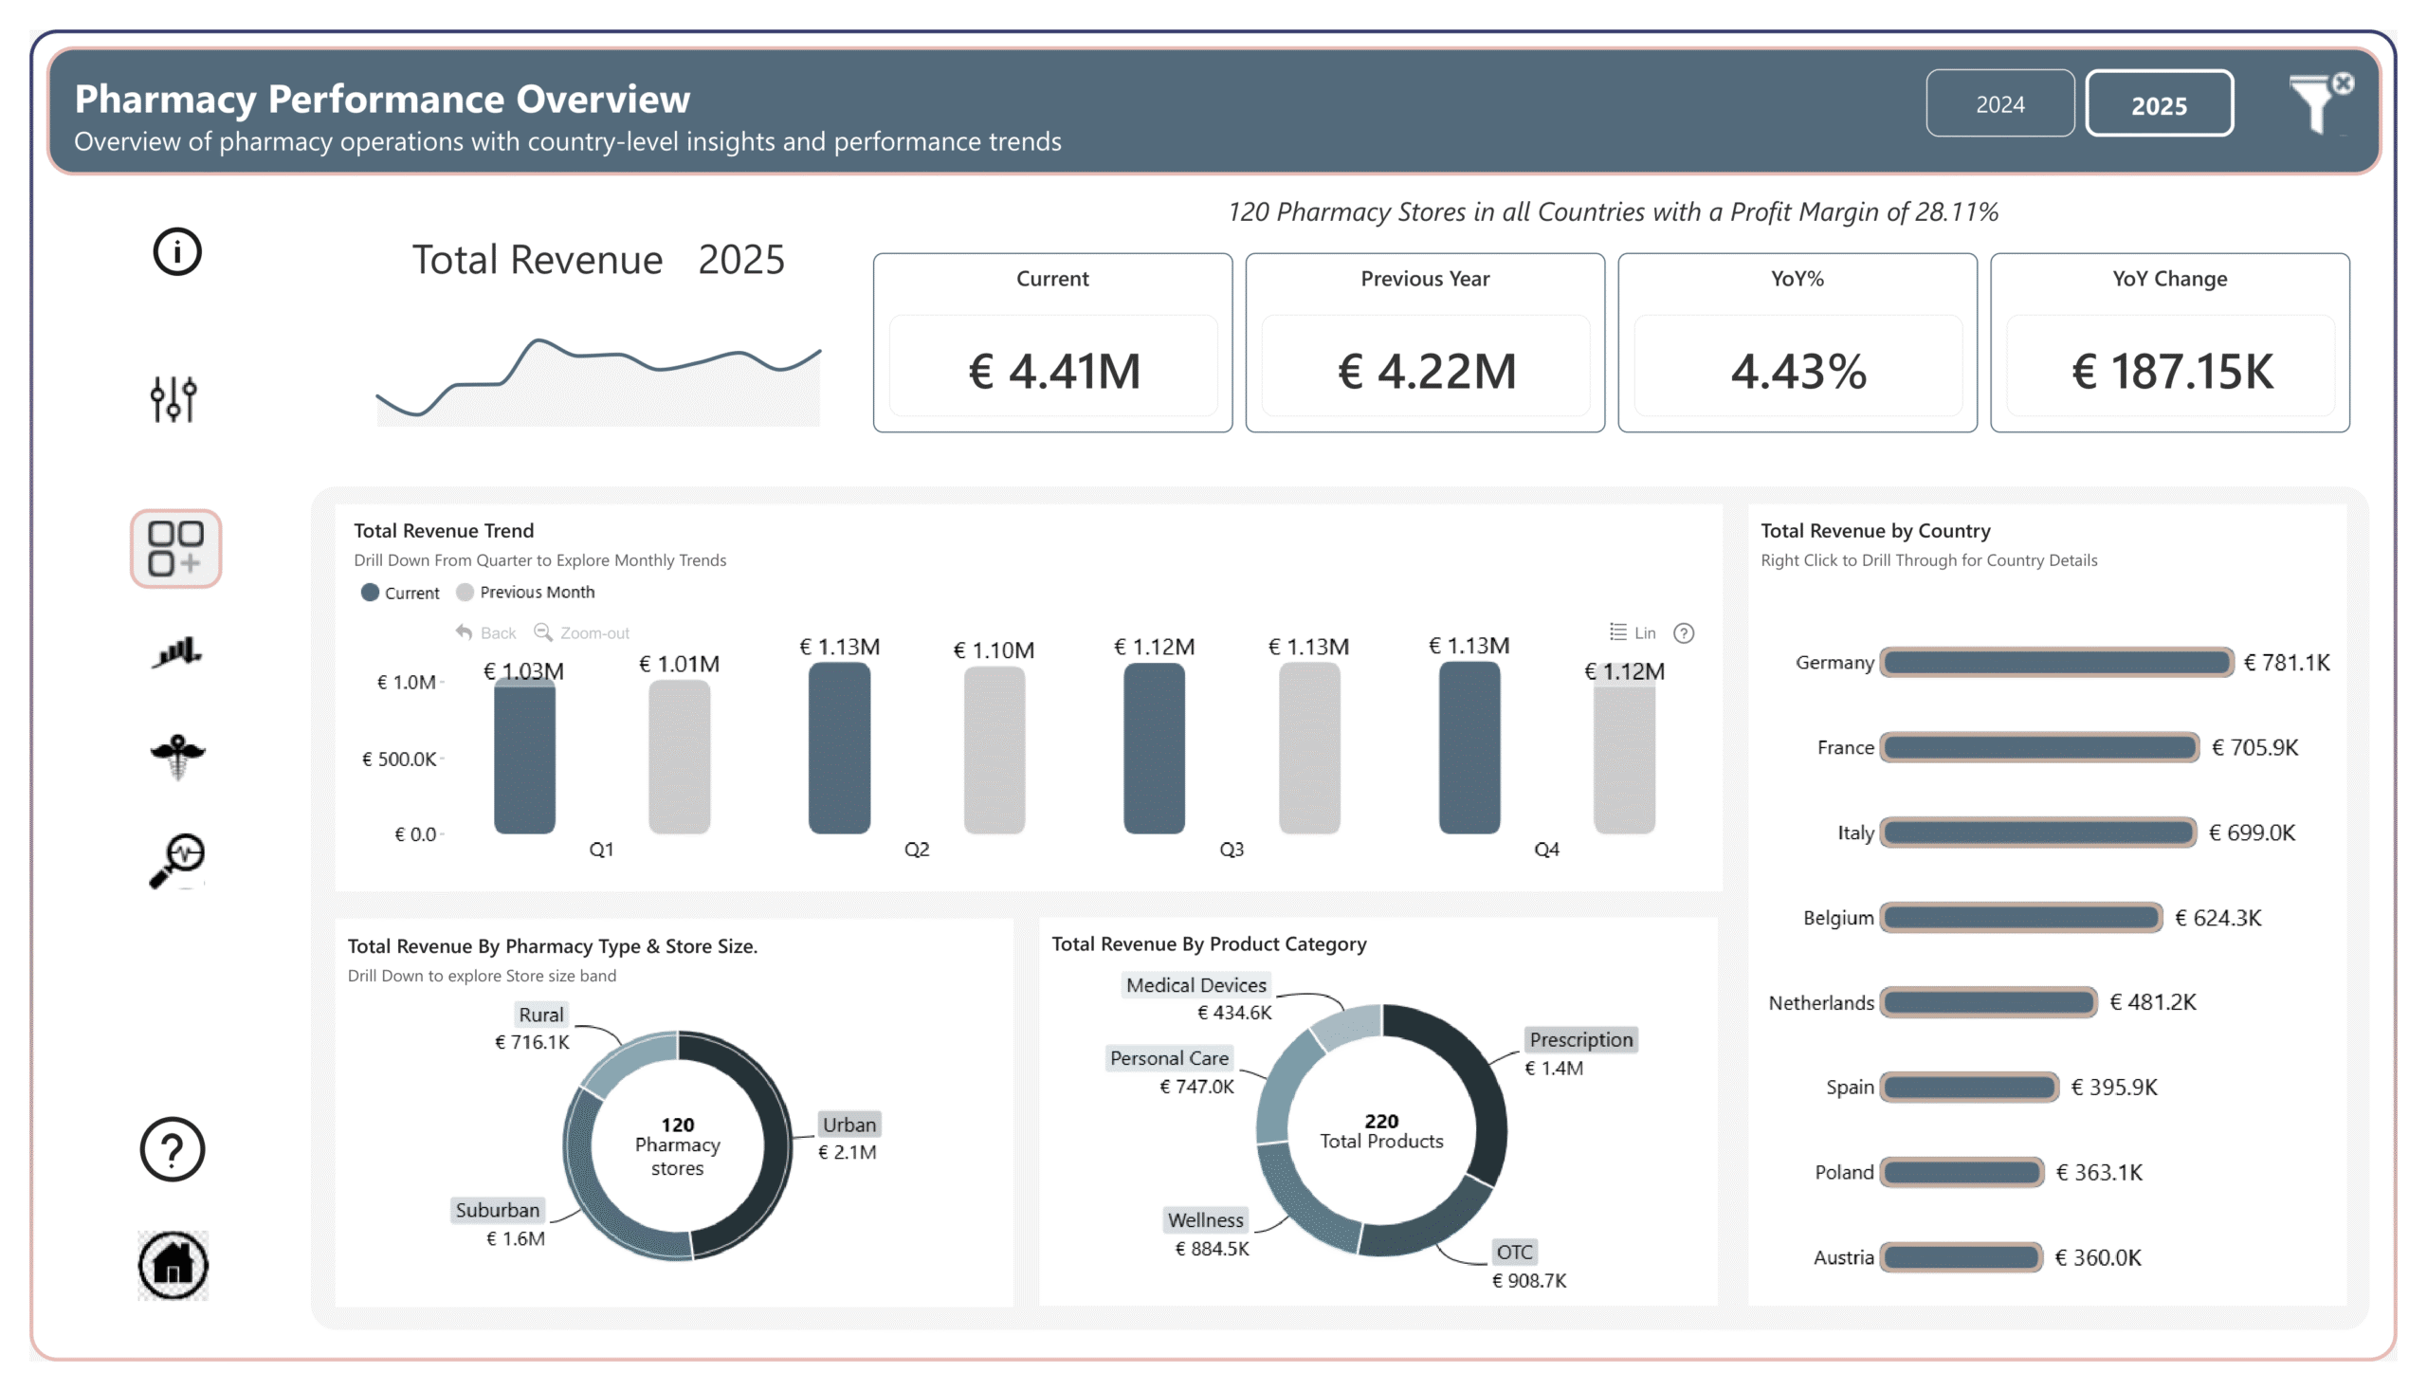2427x1391 pixels.
Task: Select the 2025 year option
Action: tap(2158, 104)
